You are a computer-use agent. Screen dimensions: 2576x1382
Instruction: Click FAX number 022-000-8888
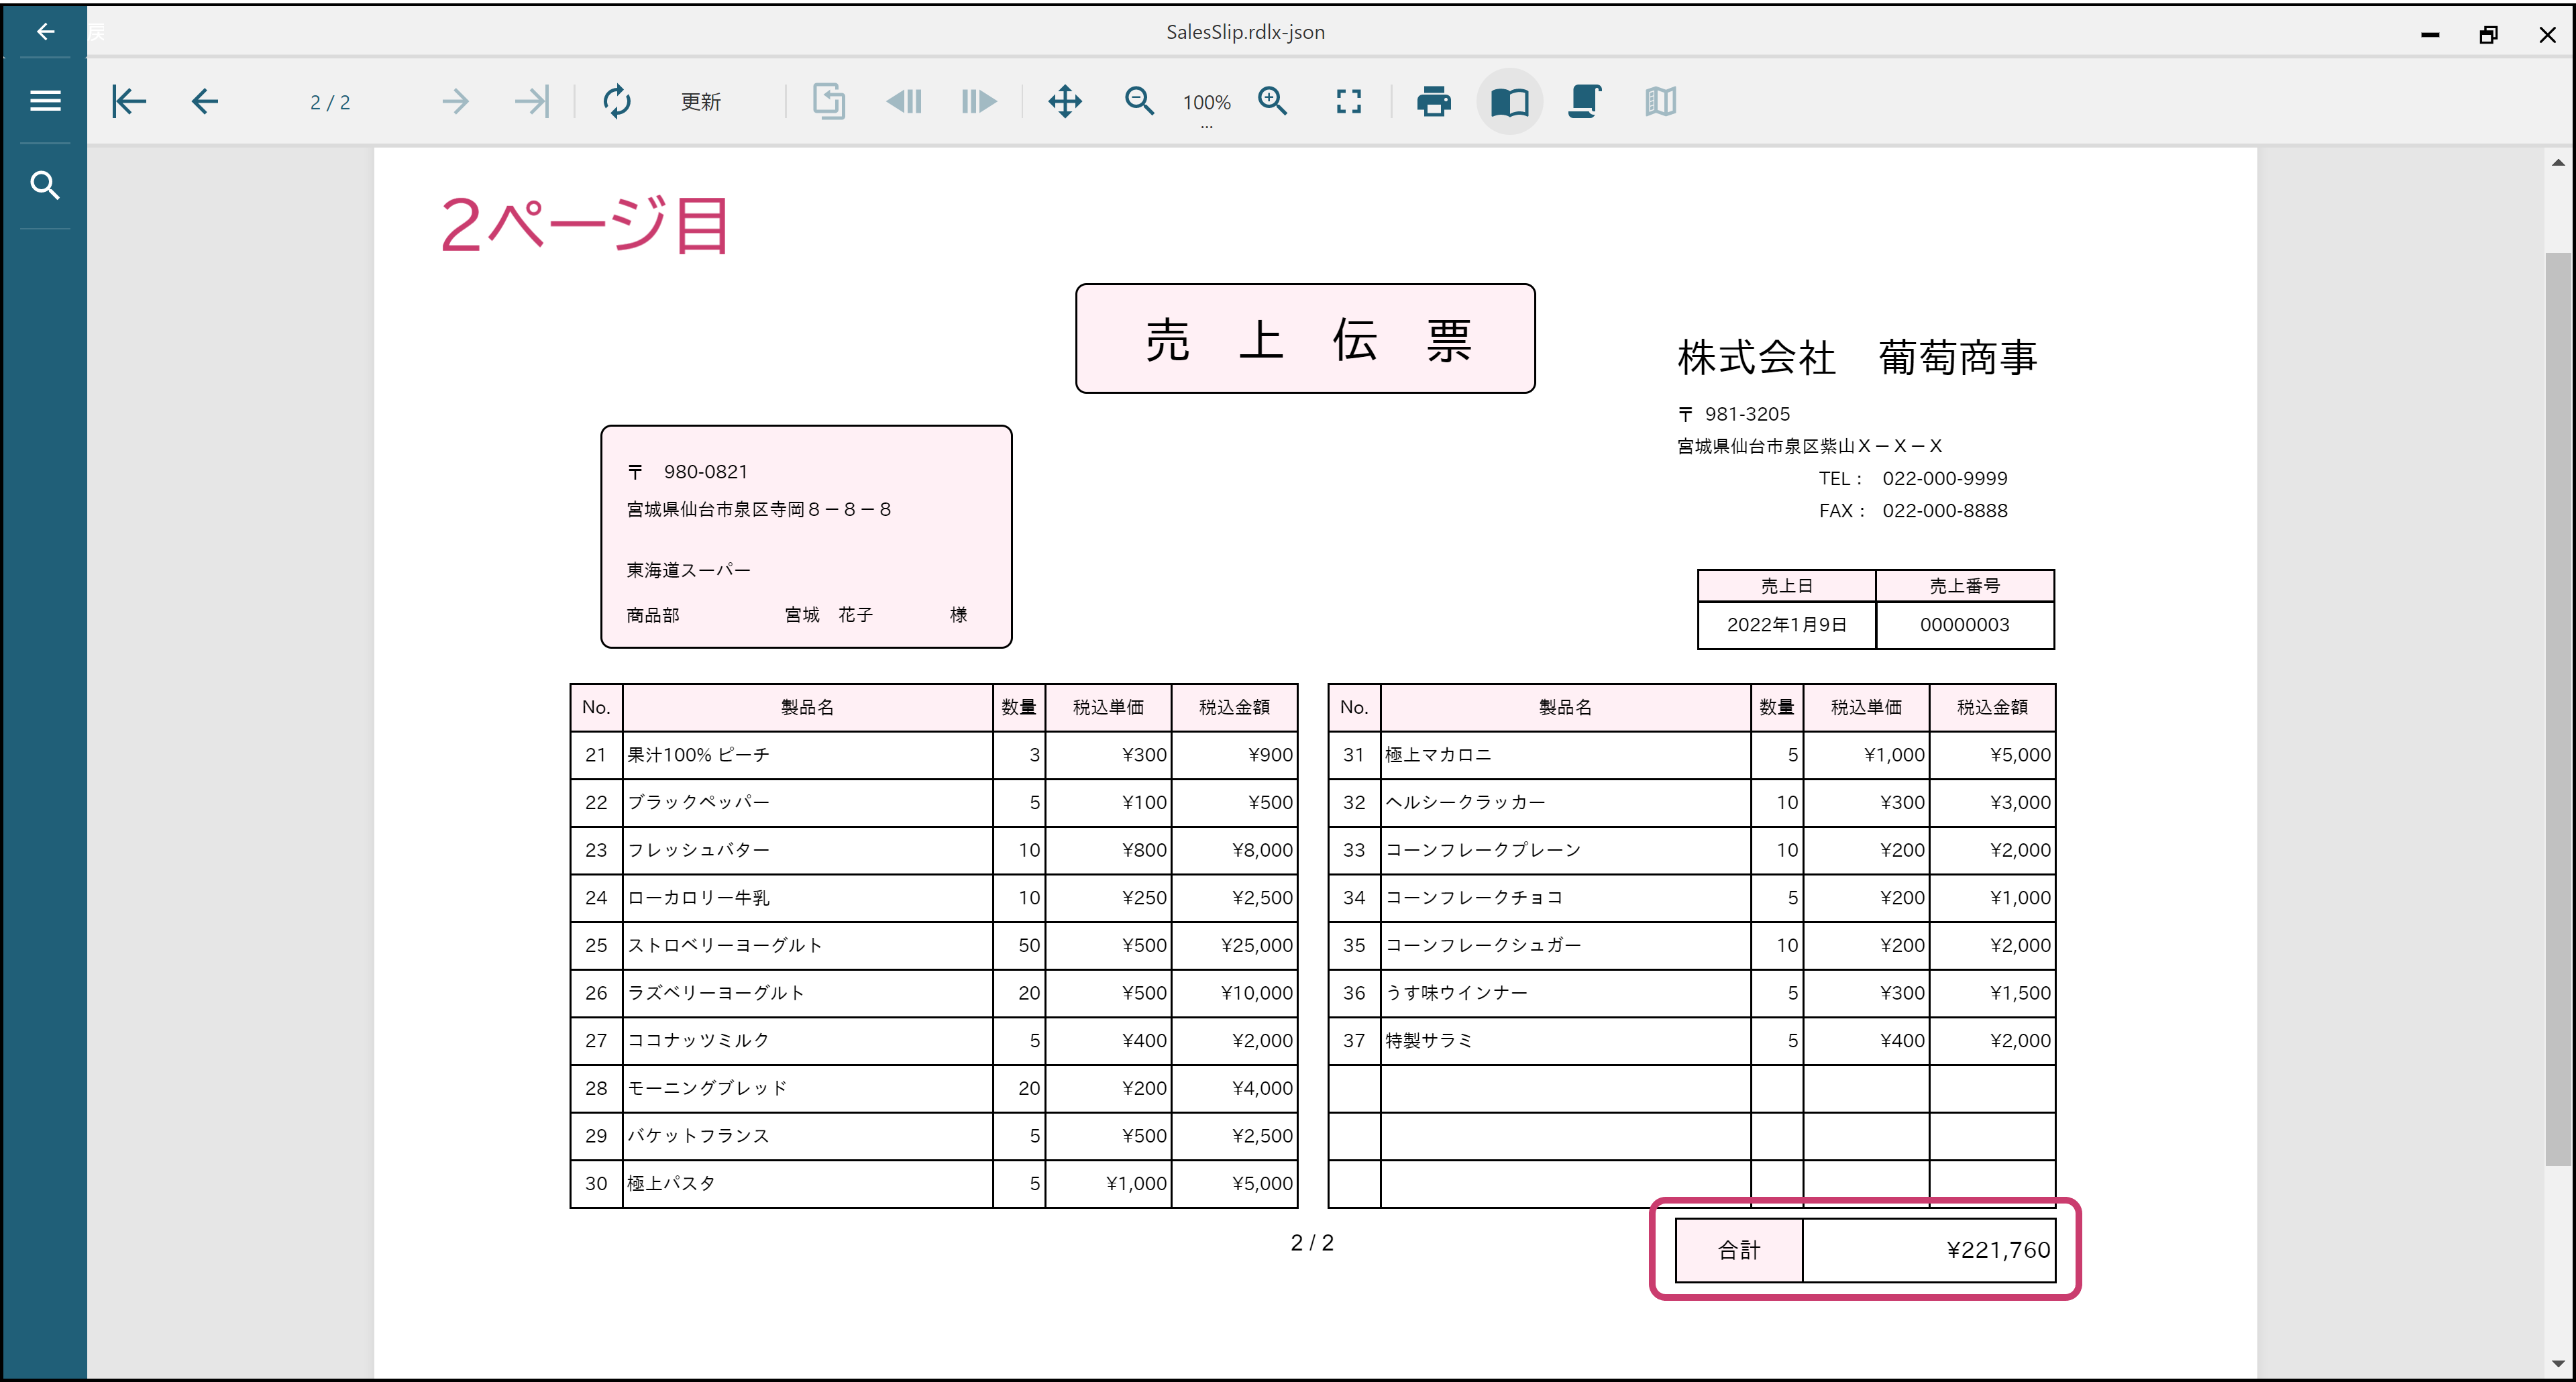click(x=1944, y=510)
